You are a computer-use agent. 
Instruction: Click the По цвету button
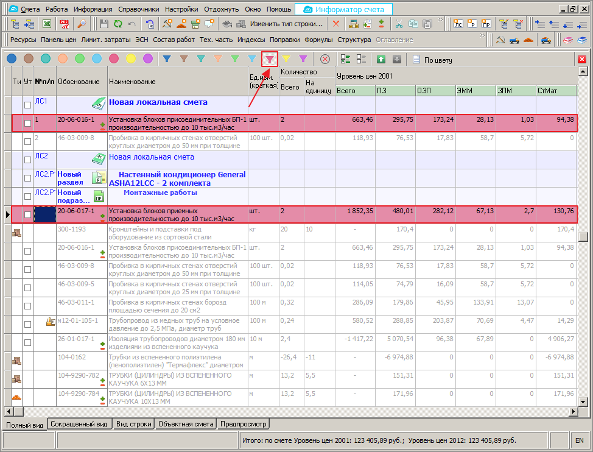[x=433, y=60]
